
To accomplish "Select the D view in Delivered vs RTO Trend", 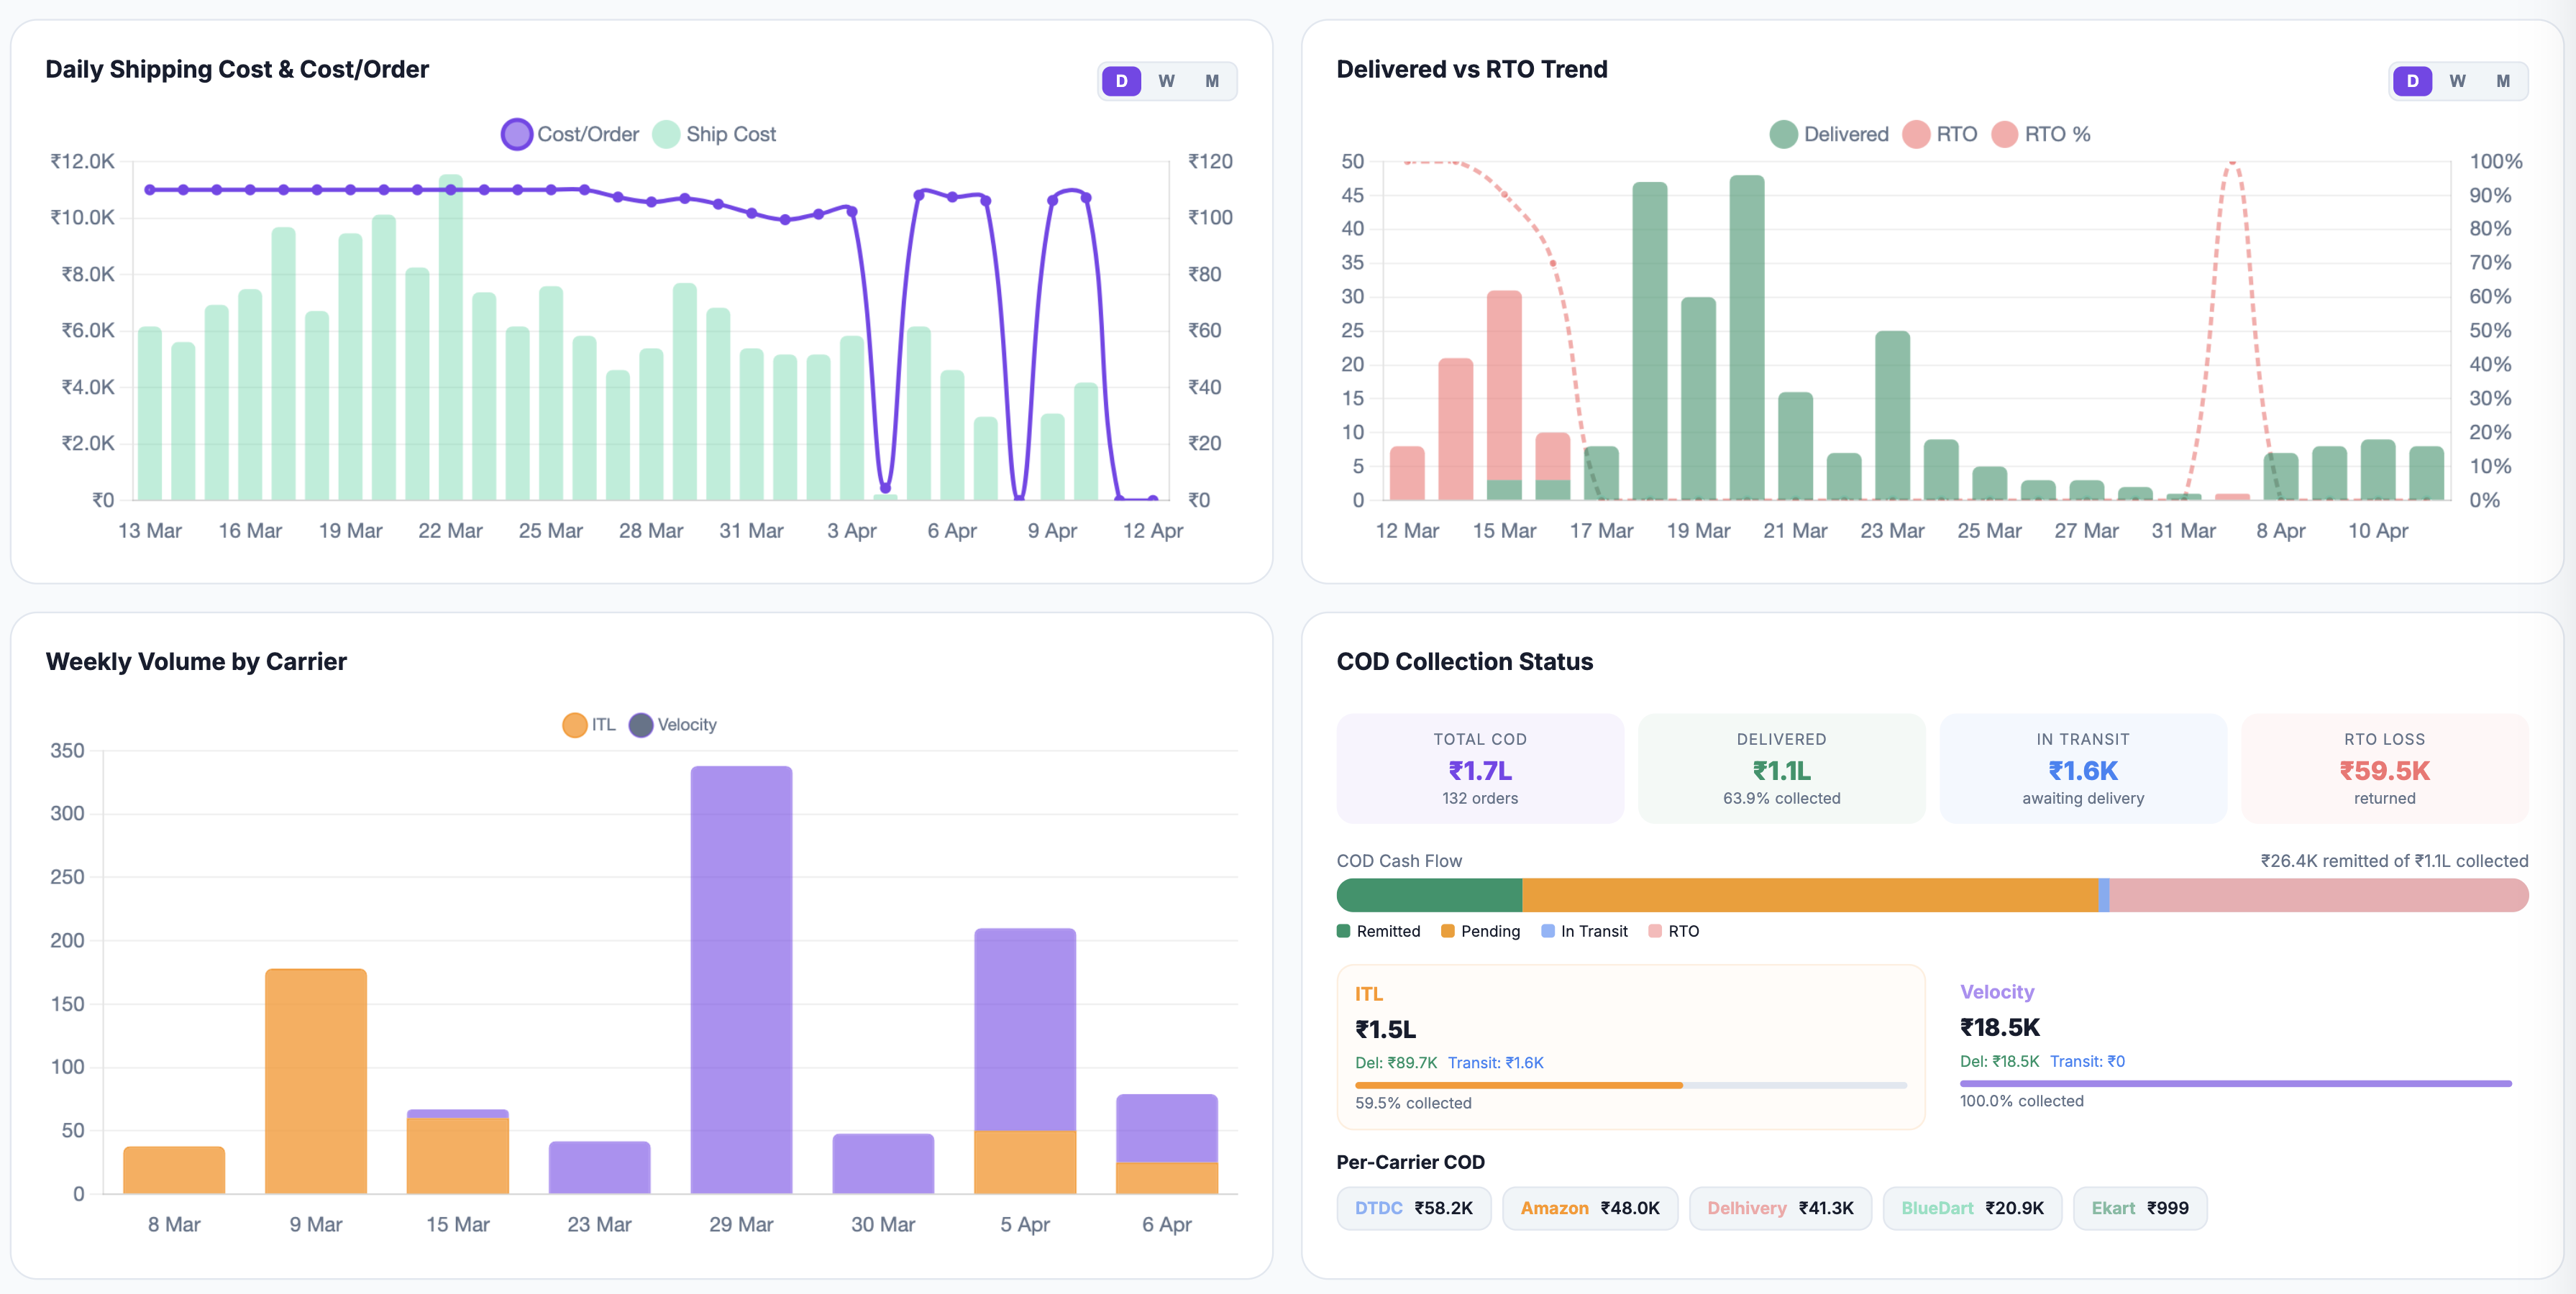I will 2412,81.
